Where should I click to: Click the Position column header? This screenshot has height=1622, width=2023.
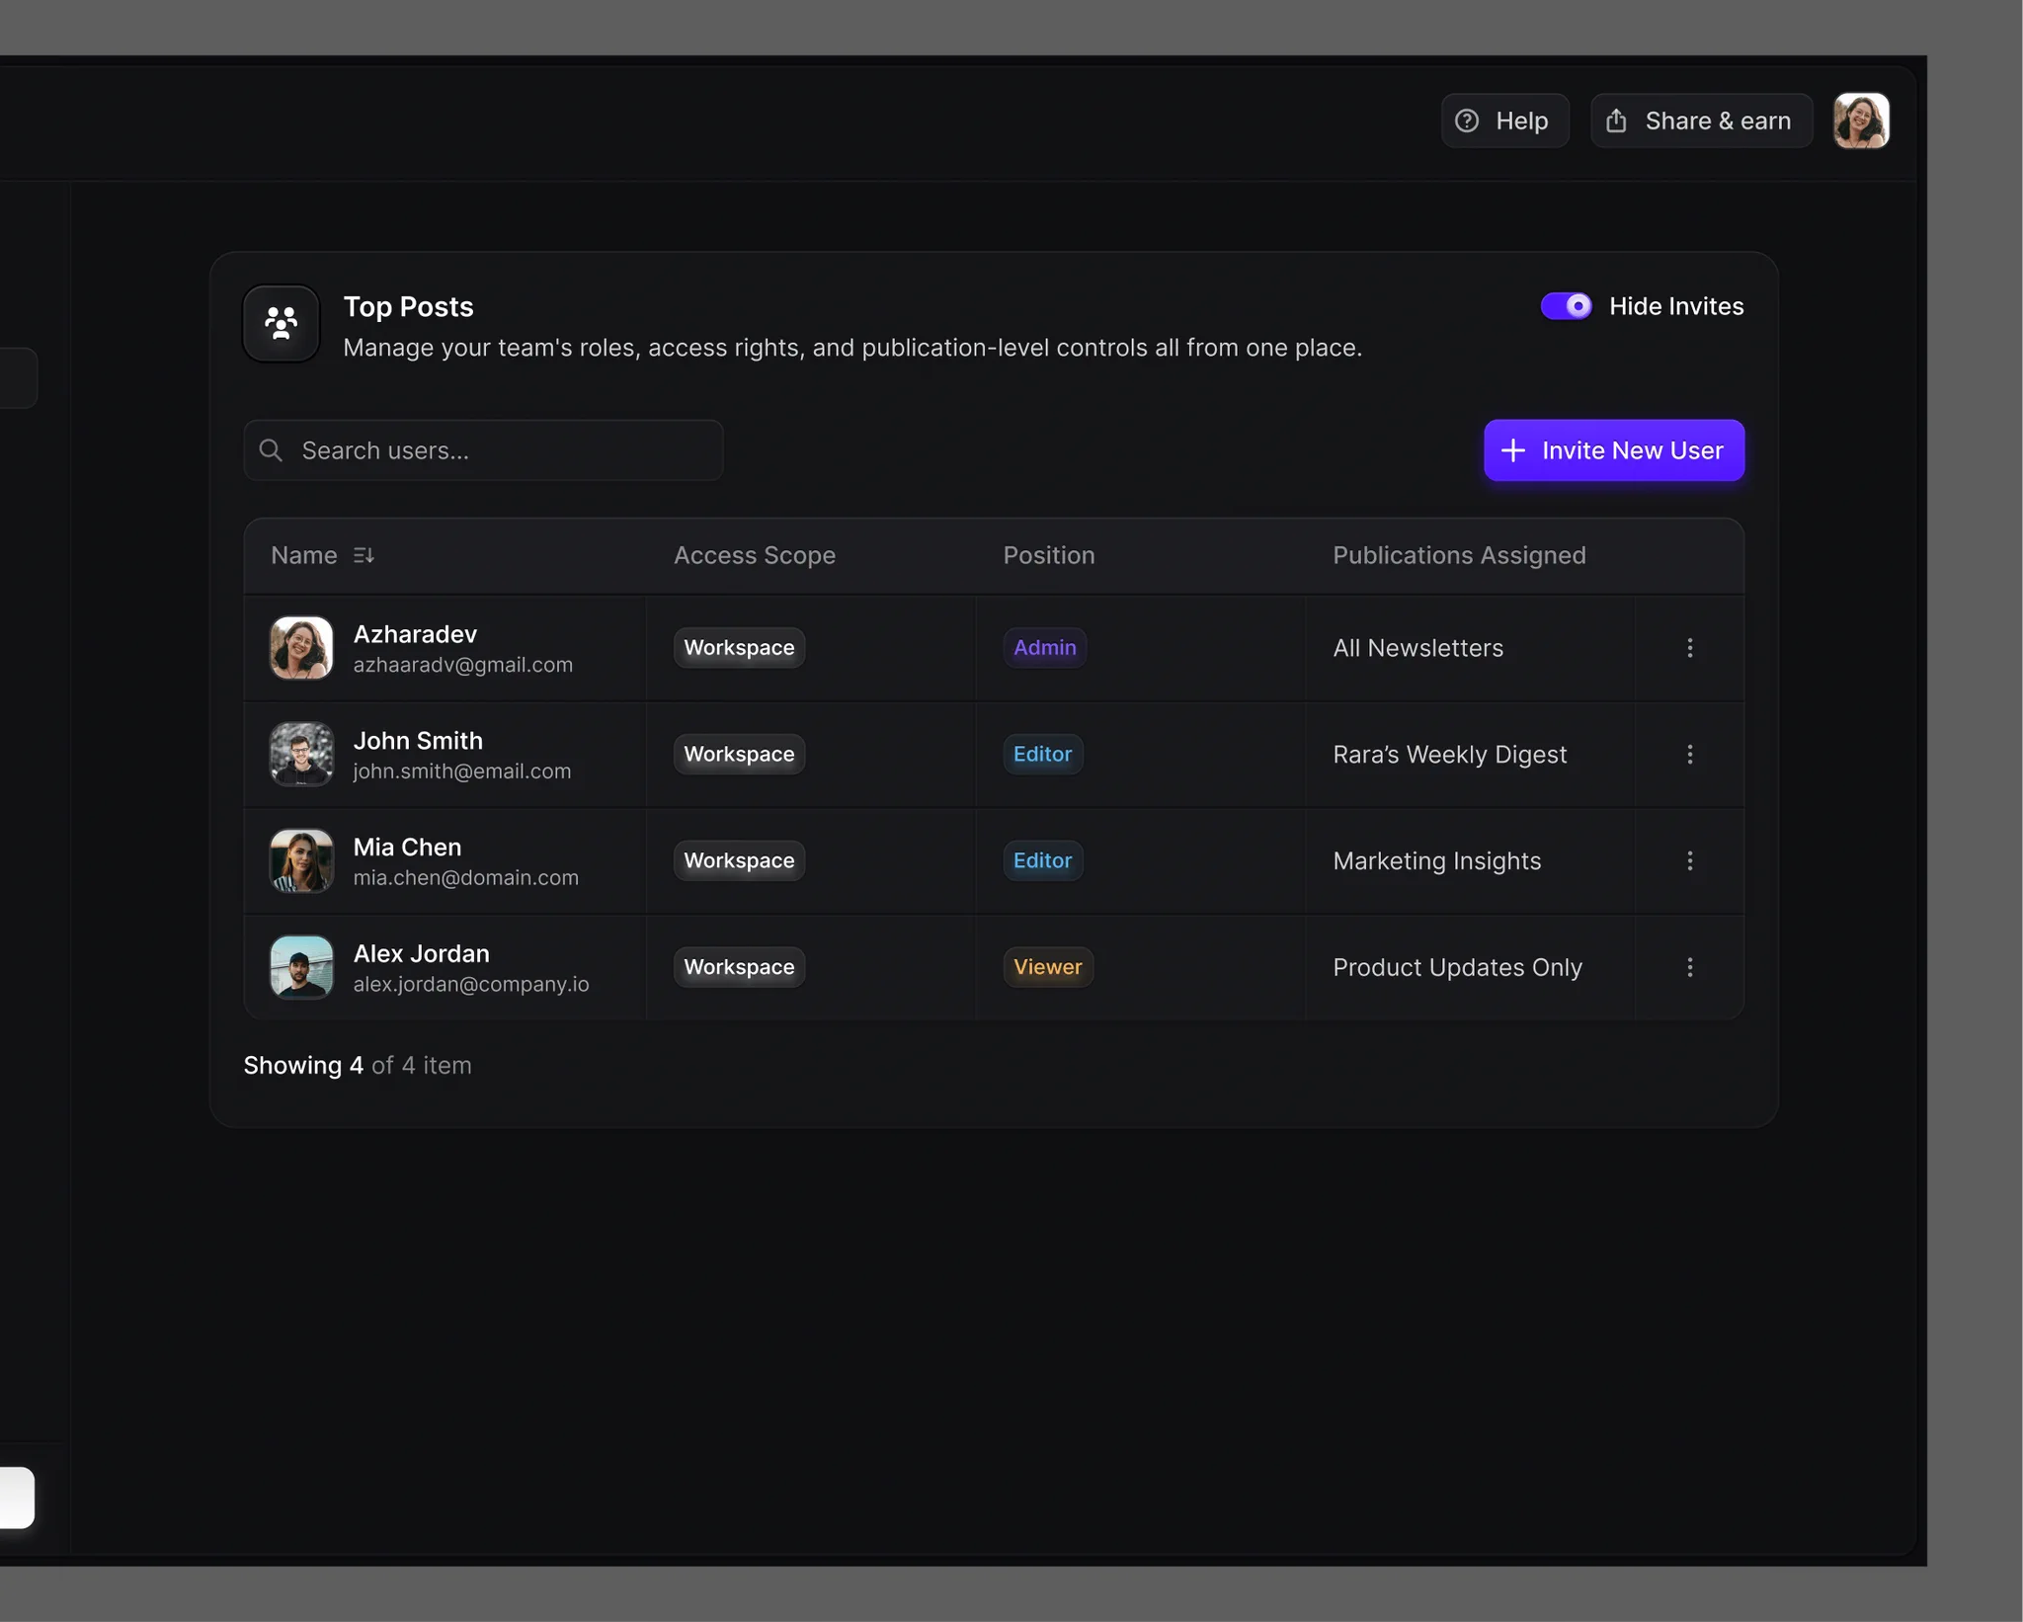point(1049,555)
